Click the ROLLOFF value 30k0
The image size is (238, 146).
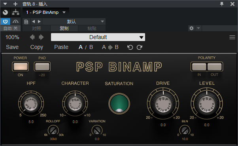(x=53, y=139)
